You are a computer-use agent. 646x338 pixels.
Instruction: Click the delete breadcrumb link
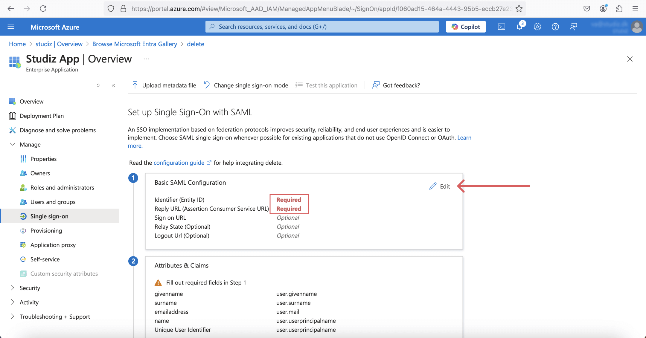point(196,44)
